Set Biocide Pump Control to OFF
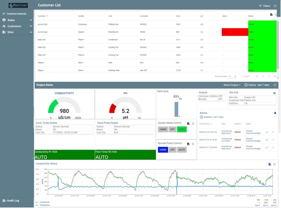This screenshot has height=209, width=281. 172,149
